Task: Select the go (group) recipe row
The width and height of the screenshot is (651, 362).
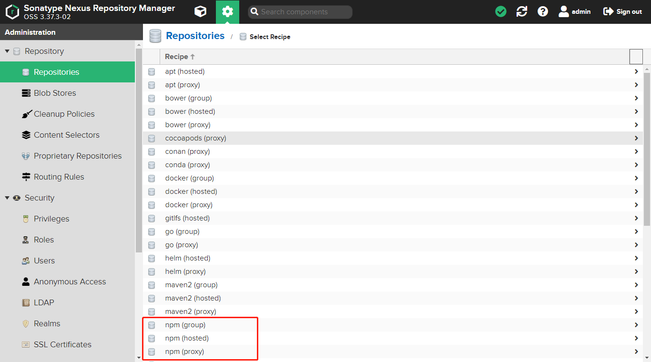Action: pos(393,231)
